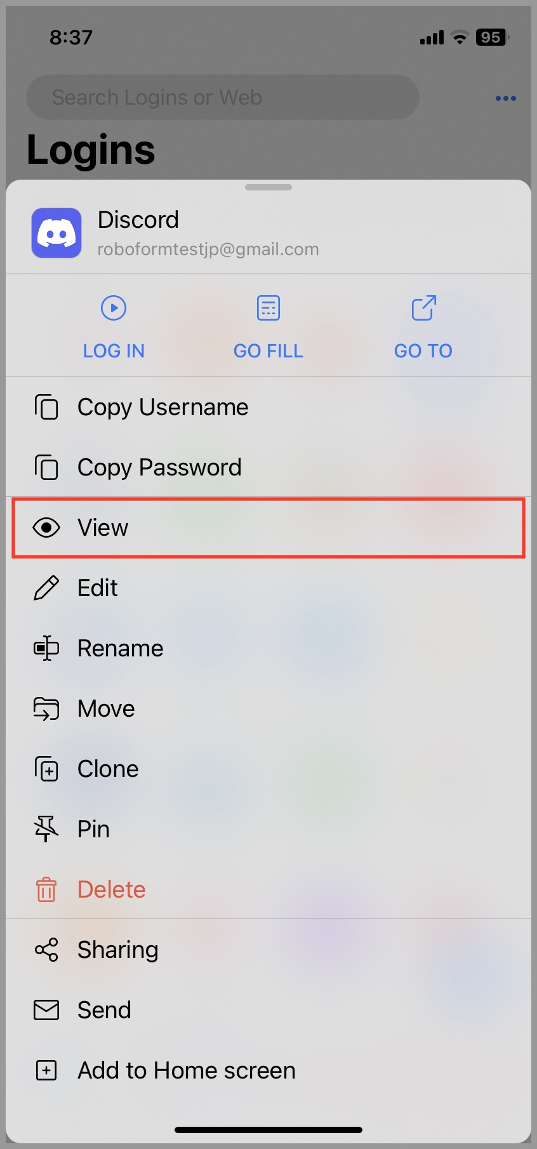537x1149 pixels.
Task: Tap the copy icon beside Copy Password
Action: coord(46,467)
